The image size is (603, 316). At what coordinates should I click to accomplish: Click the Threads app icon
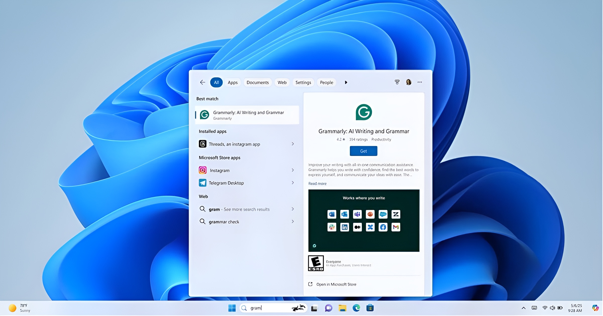click(203, 144)
